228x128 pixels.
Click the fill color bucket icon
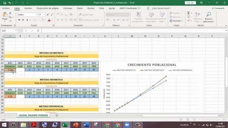click(x=43, y=20)
